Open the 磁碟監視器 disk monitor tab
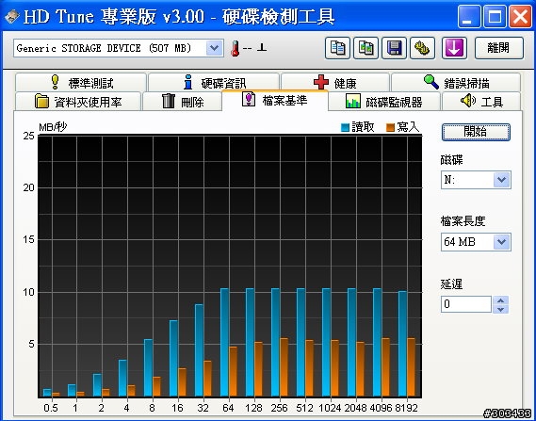The image size is (536, 421). point(384,102)
